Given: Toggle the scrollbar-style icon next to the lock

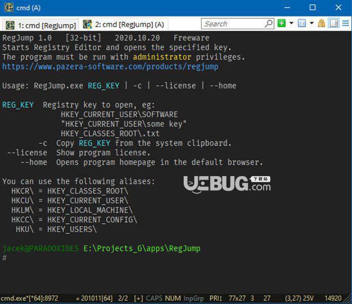Looking at the screenshot, I should pos(334,23).
